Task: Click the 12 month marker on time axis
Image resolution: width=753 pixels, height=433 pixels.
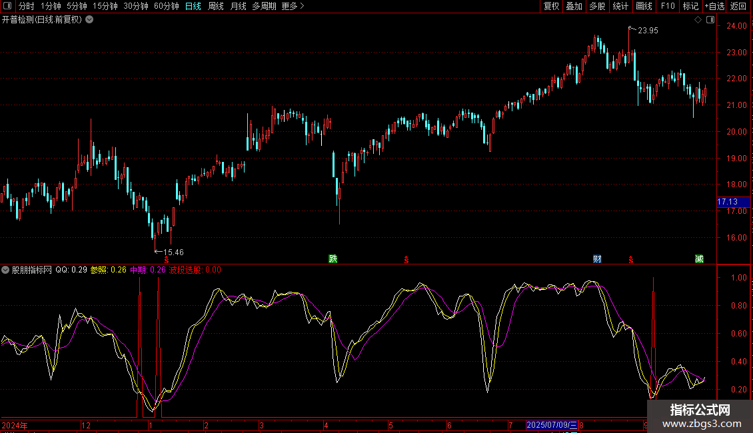Action: (x=86, y=425)
